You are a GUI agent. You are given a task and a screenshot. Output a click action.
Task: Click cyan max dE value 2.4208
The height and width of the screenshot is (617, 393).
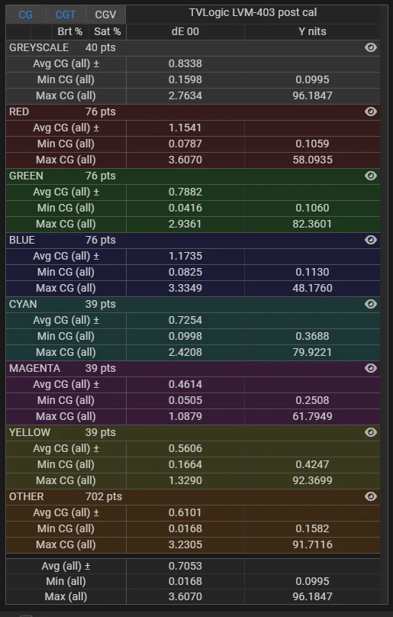pos(185,352)
